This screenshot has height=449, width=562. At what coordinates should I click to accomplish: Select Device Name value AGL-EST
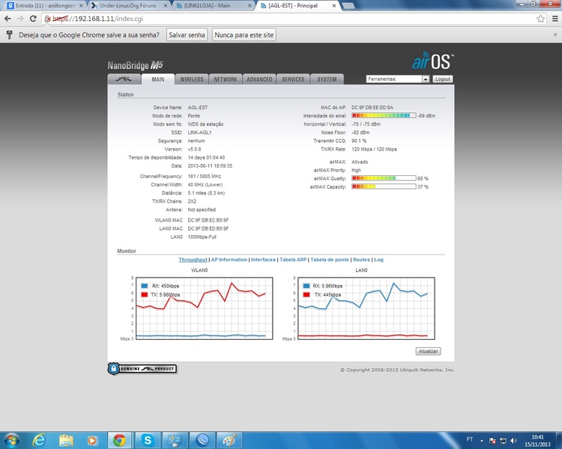[x=198, y=108]
